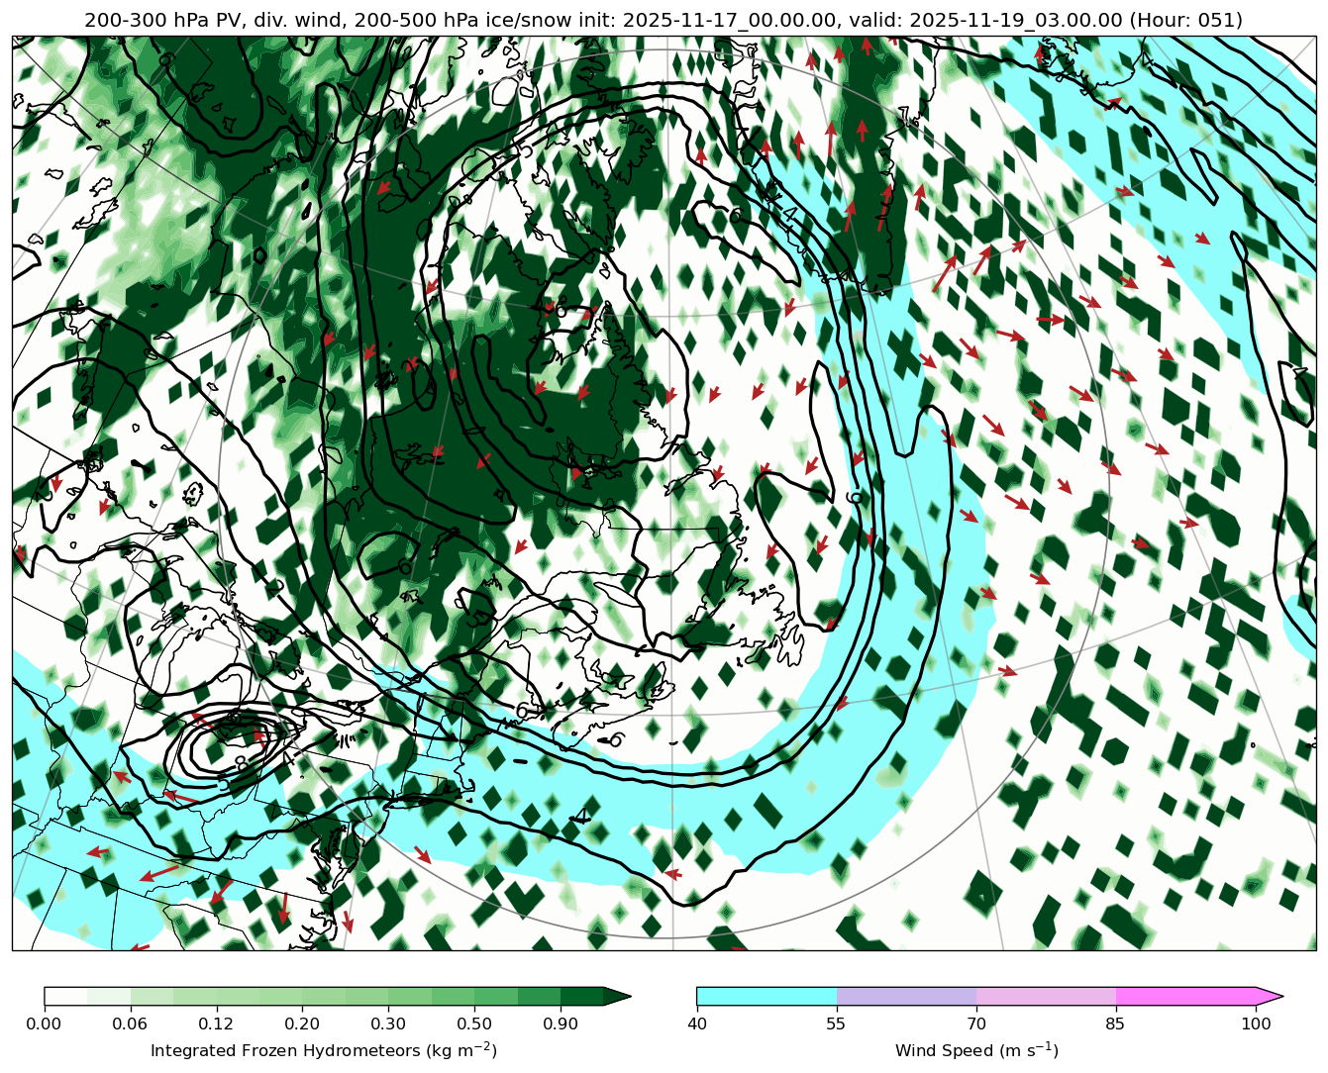Click the lavender 55–70 wind speed swatch
Screen dimensions: 1328x1073
[x=906, y=996]
